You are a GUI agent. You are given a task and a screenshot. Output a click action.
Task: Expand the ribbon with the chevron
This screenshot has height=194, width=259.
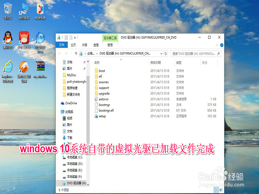click(x=217, y=45)
